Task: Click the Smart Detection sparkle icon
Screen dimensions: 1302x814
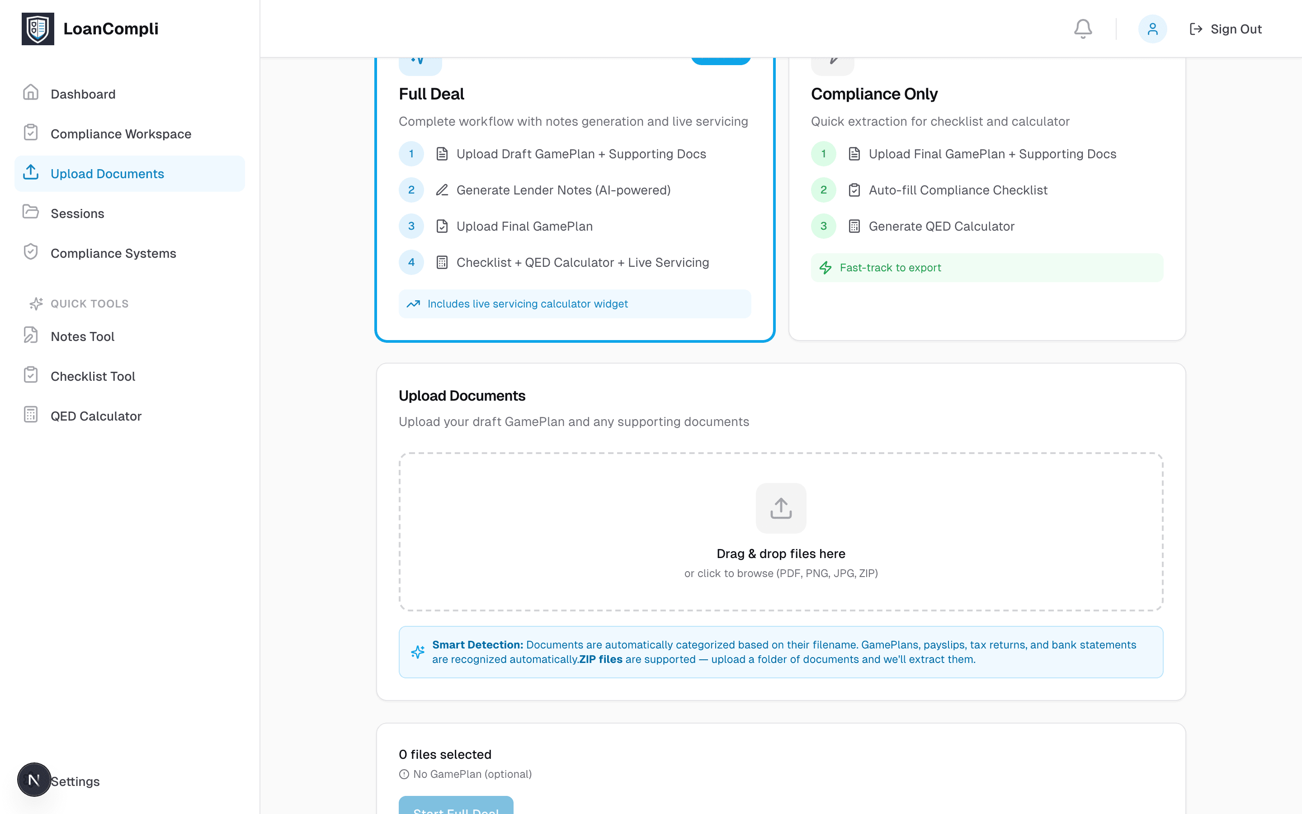Action: tap(418, 652)
